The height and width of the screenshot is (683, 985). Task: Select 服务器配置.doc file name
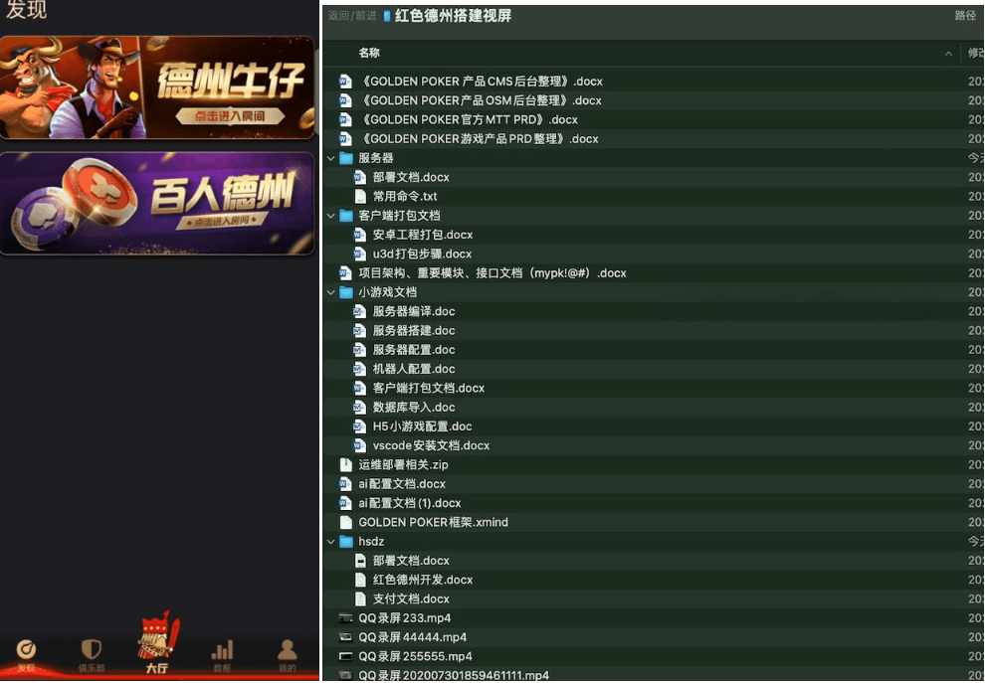coord(413,350)
